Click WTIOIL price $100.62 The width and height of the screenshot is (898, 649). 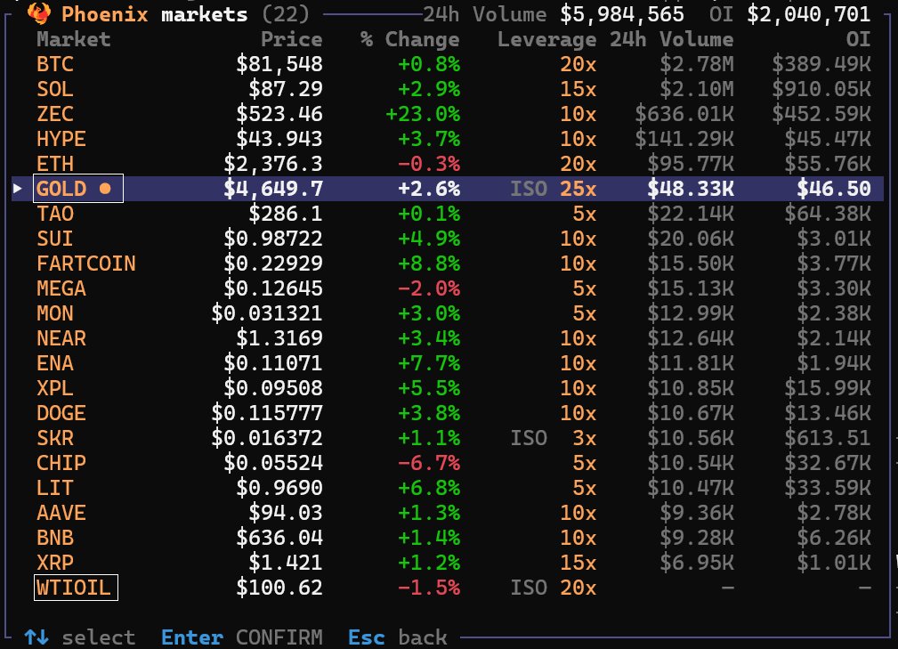tap(279, 588)
